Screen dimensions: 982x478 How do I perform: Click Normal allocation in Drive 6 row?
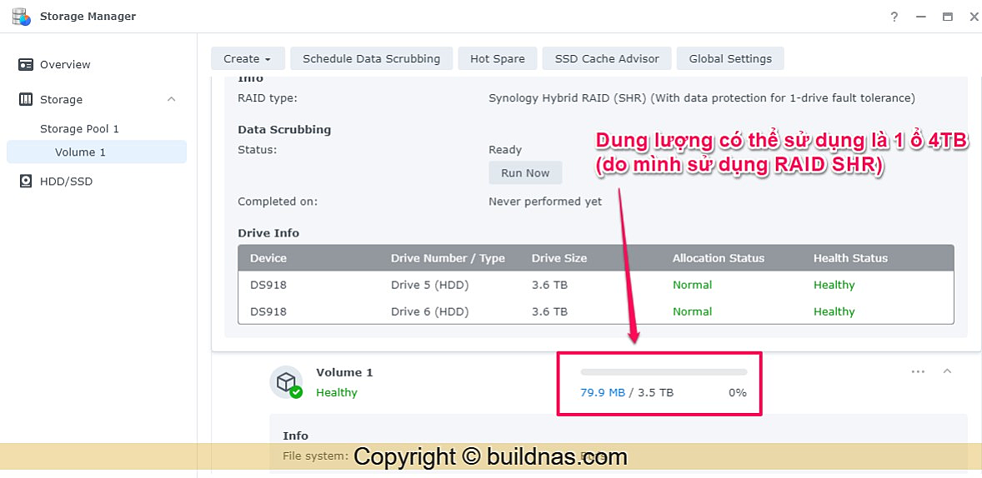pos(692,311)
